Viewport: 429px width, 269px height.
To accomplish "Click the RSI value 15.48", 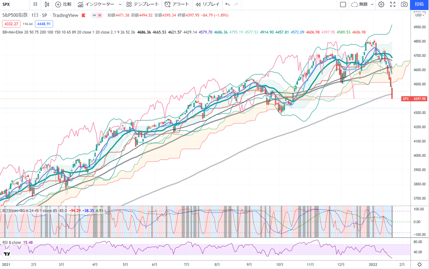I will pos(28,242).
